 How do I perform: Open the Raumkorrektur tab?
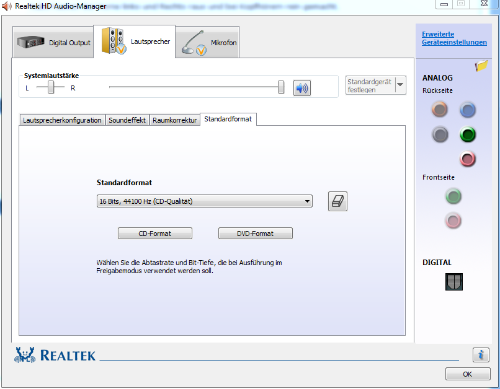click(175, 120)
